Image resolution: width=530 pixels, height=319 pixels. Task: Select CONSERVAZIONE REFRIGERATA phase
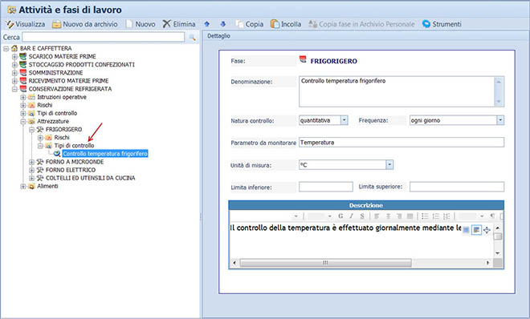[70, 89]
